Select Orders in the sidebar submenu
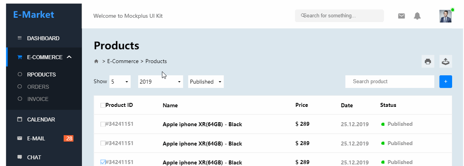This screenshot has width=464, height=166. tap(38, 87)
